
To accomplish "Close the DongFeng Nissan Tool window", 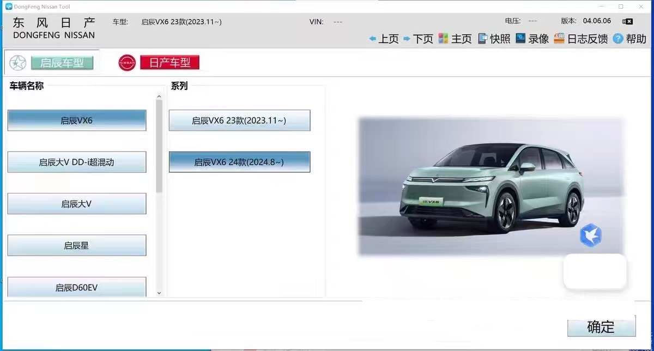I will (641, 7).
